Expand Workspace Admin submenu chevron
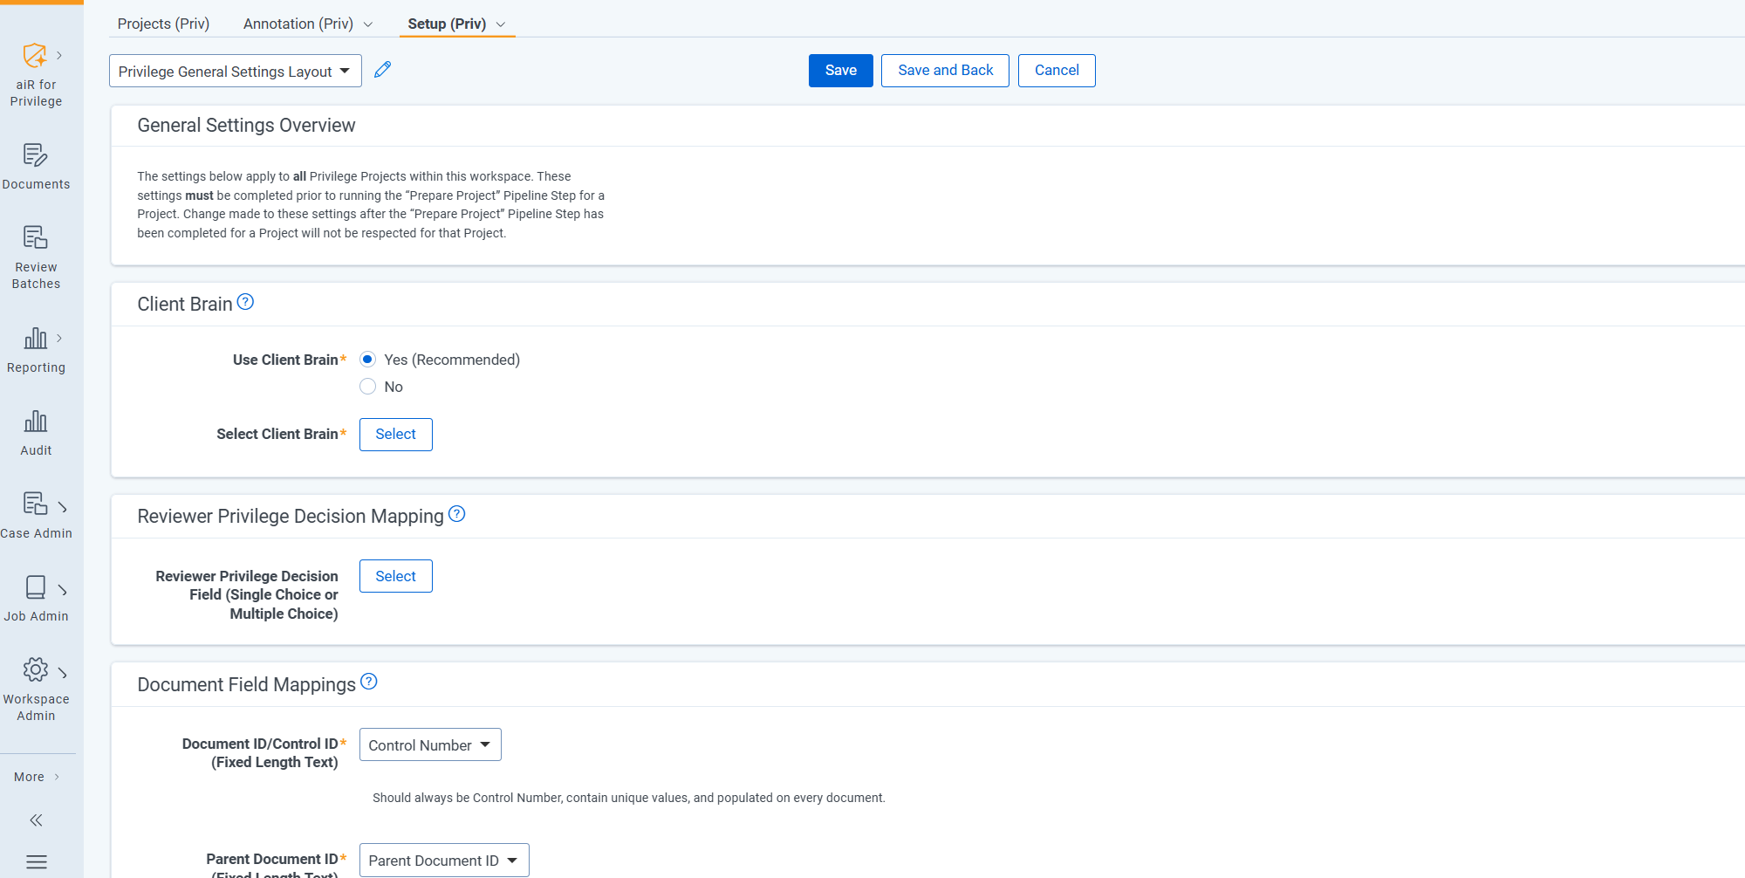1745x878 pixels. [62, 673]
